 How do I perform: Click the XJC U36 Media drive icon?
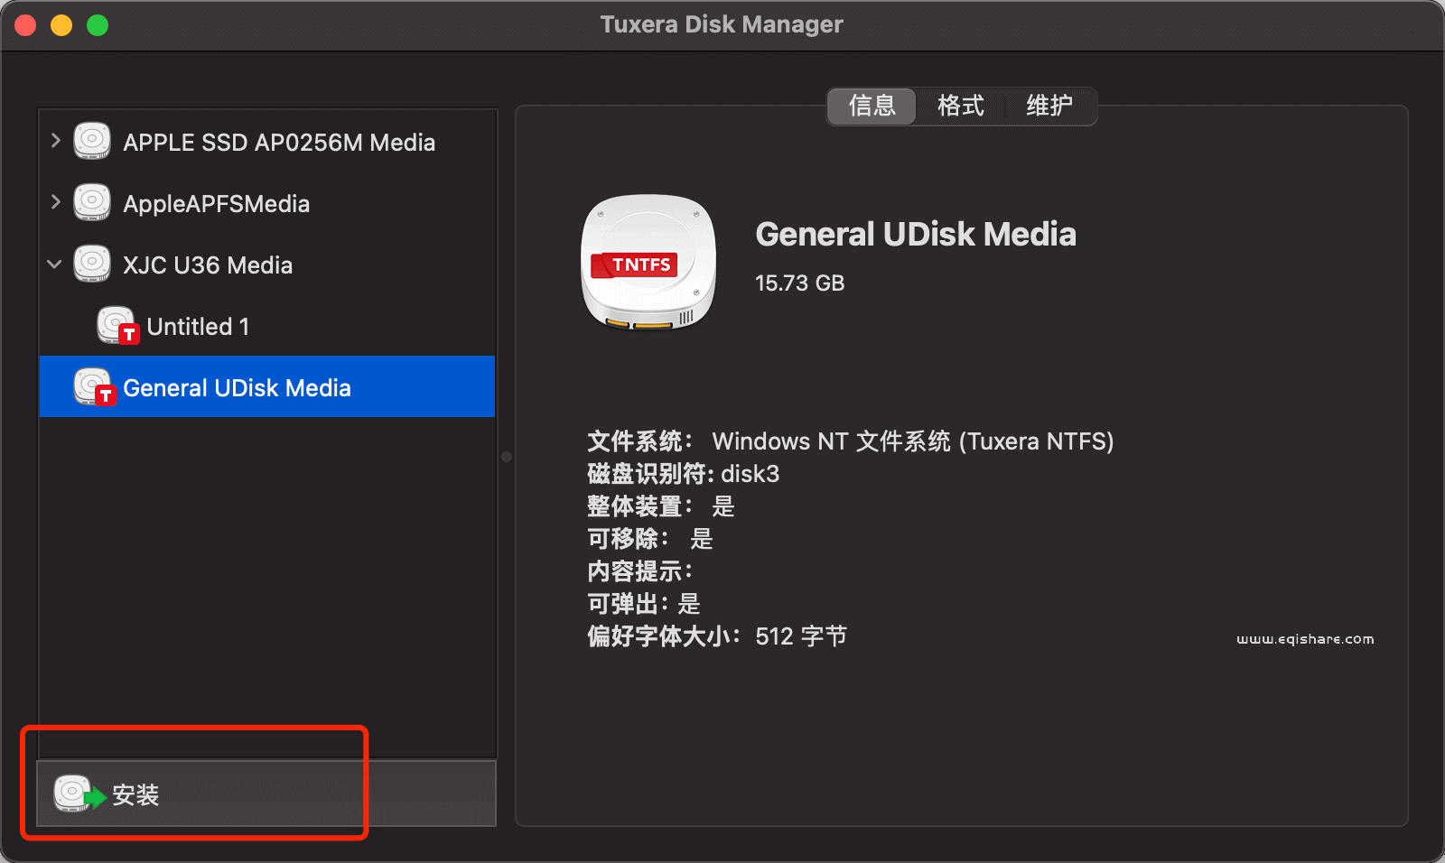[90, 264]
